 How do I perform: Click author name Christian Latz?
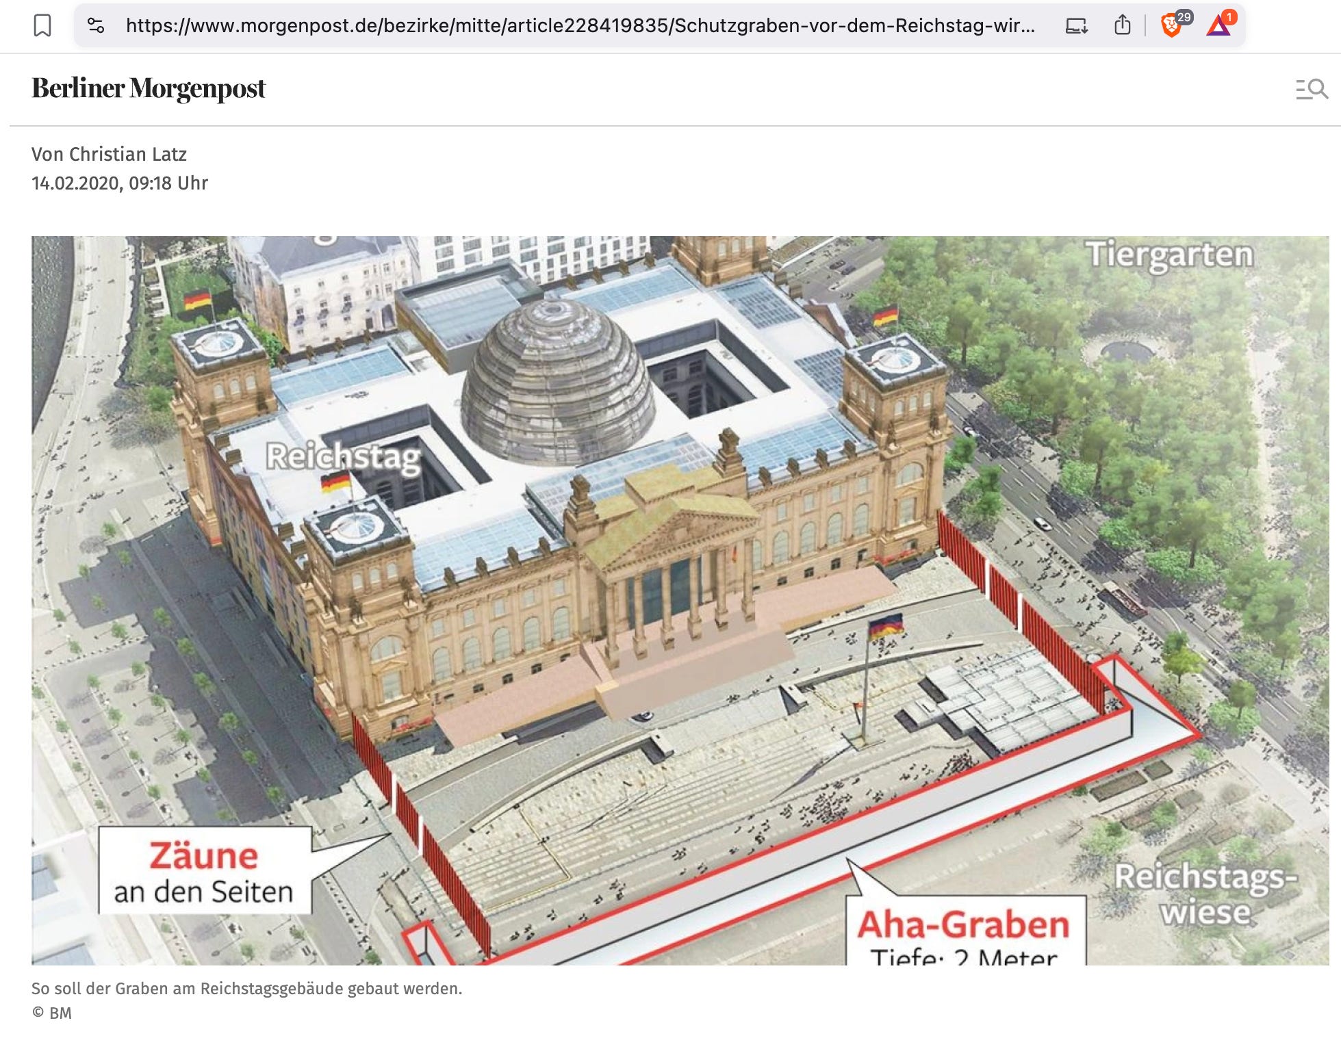tap(128, 155)
